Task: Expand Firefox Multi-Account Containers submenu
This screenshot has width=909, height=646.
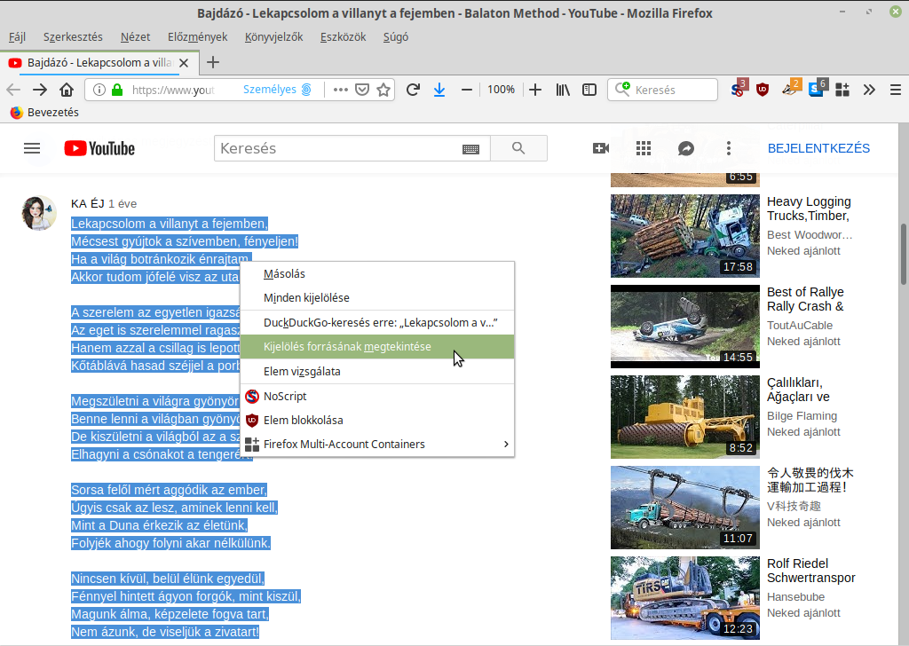Action: (377, 445)
